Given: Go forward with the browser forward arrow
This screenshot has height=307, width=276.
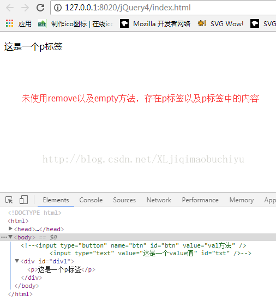Looking at the screenshot, I should pyautogui.click(x=25, y=8).
